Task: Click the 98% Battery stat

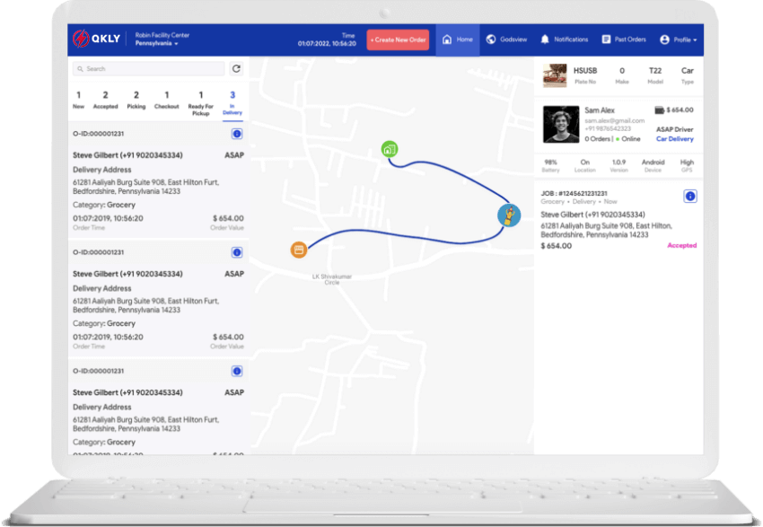Action: tap(550, 166)
